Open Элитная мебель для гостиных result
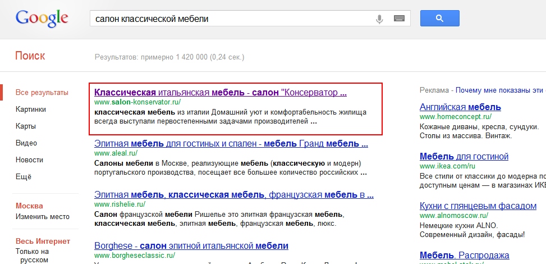 [231, 143]
